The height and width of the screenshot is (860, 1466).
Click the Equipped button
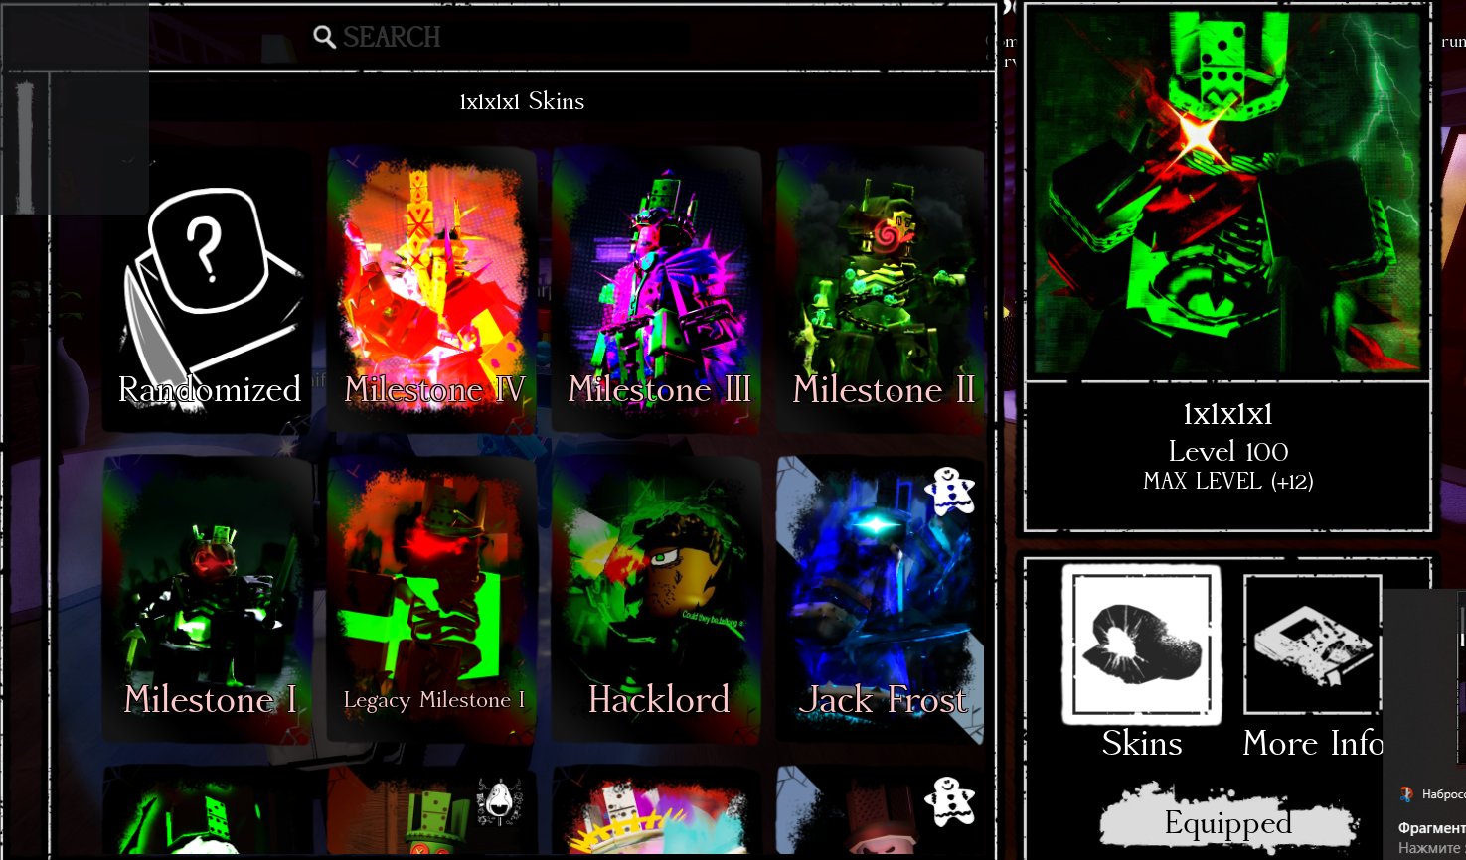coord(1228,823)
